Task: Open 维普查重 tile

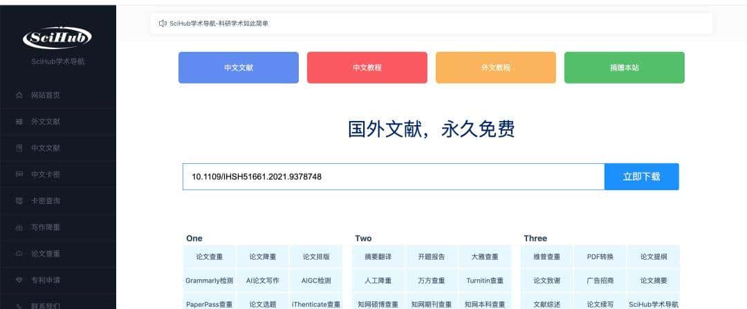Action: tap(547, 256)
